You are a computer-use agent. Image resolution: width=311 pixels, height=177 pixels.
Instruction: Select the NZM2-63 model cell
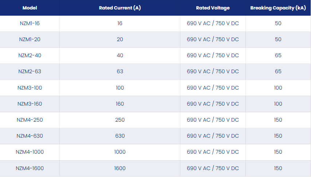coord(30,71)
